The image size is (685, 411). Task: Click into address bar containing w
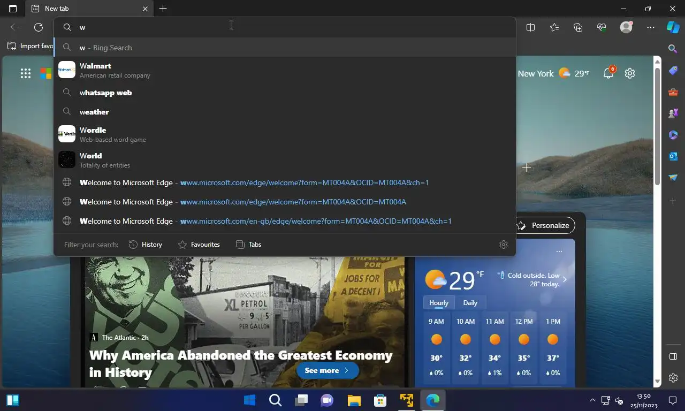coord(284,27)
